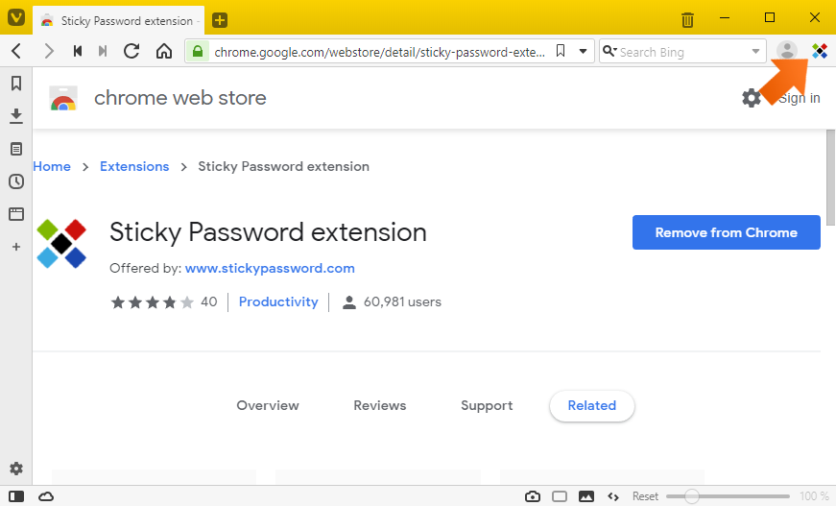
Task: Open the Window panel in the sidebar
Action: [x=16, y=214]
